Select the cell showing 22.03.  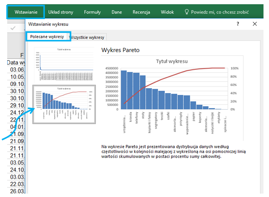point(16,184)
